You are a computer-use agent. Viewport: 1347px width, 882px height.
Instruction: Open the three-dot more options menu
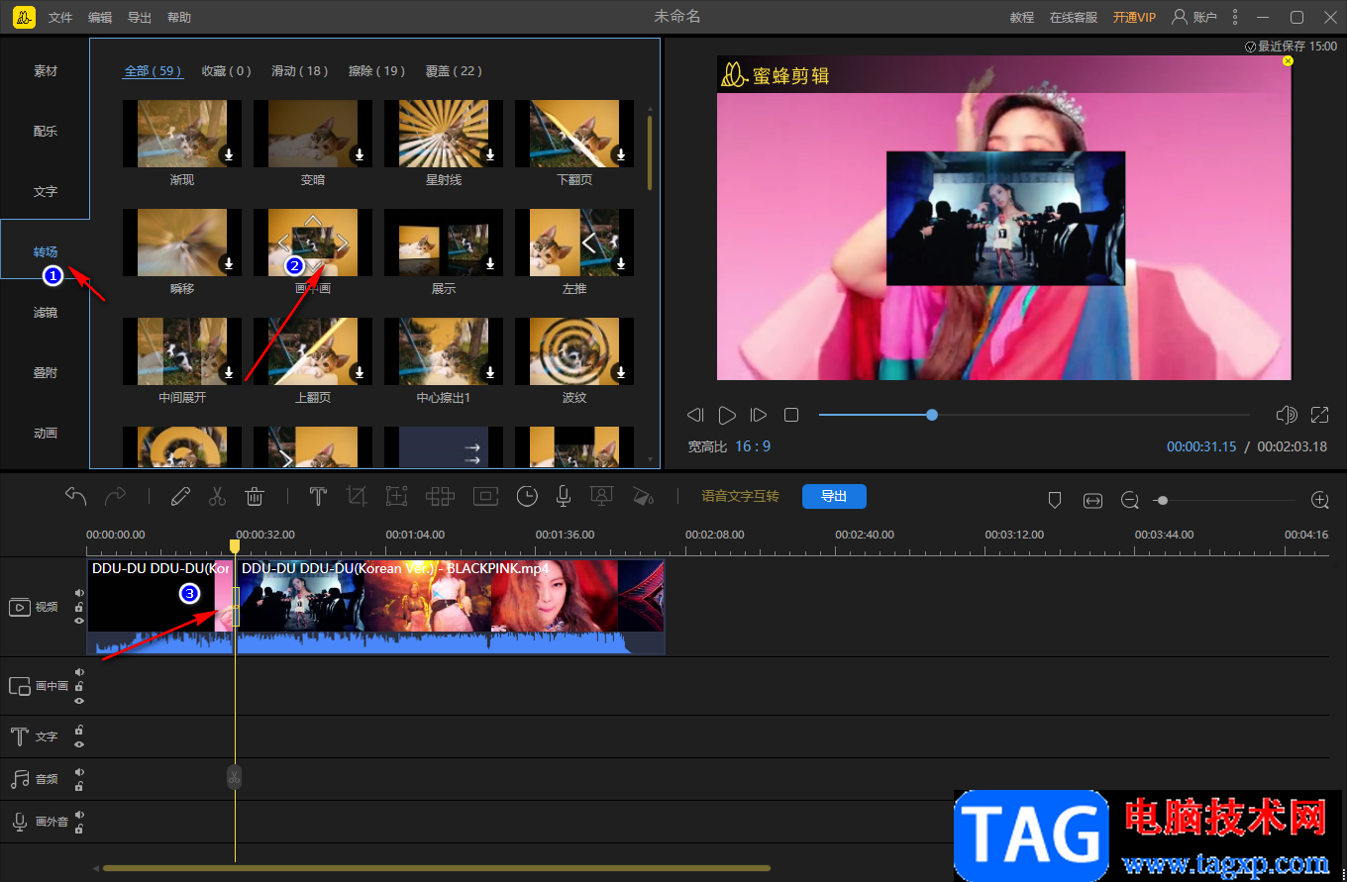click(1234, 18)
